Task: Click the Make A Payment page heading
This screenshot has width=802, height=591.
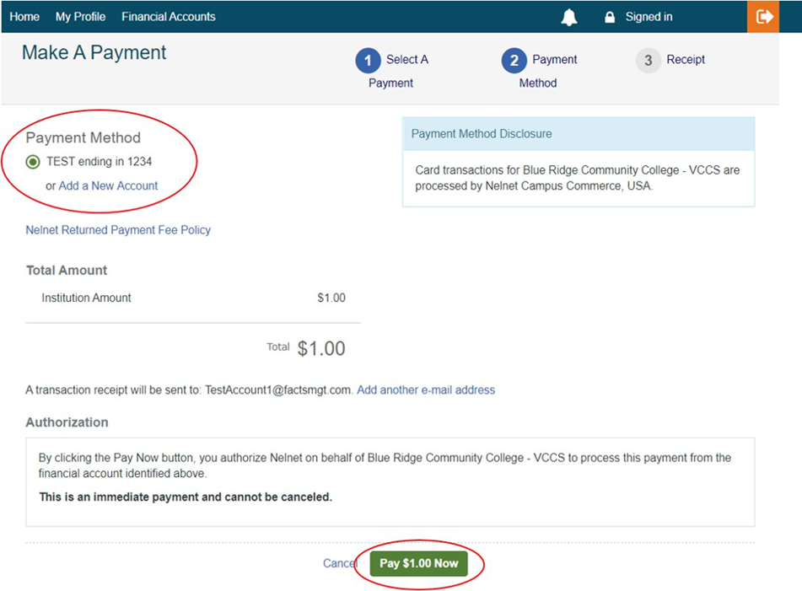Action: coord(94,52)
